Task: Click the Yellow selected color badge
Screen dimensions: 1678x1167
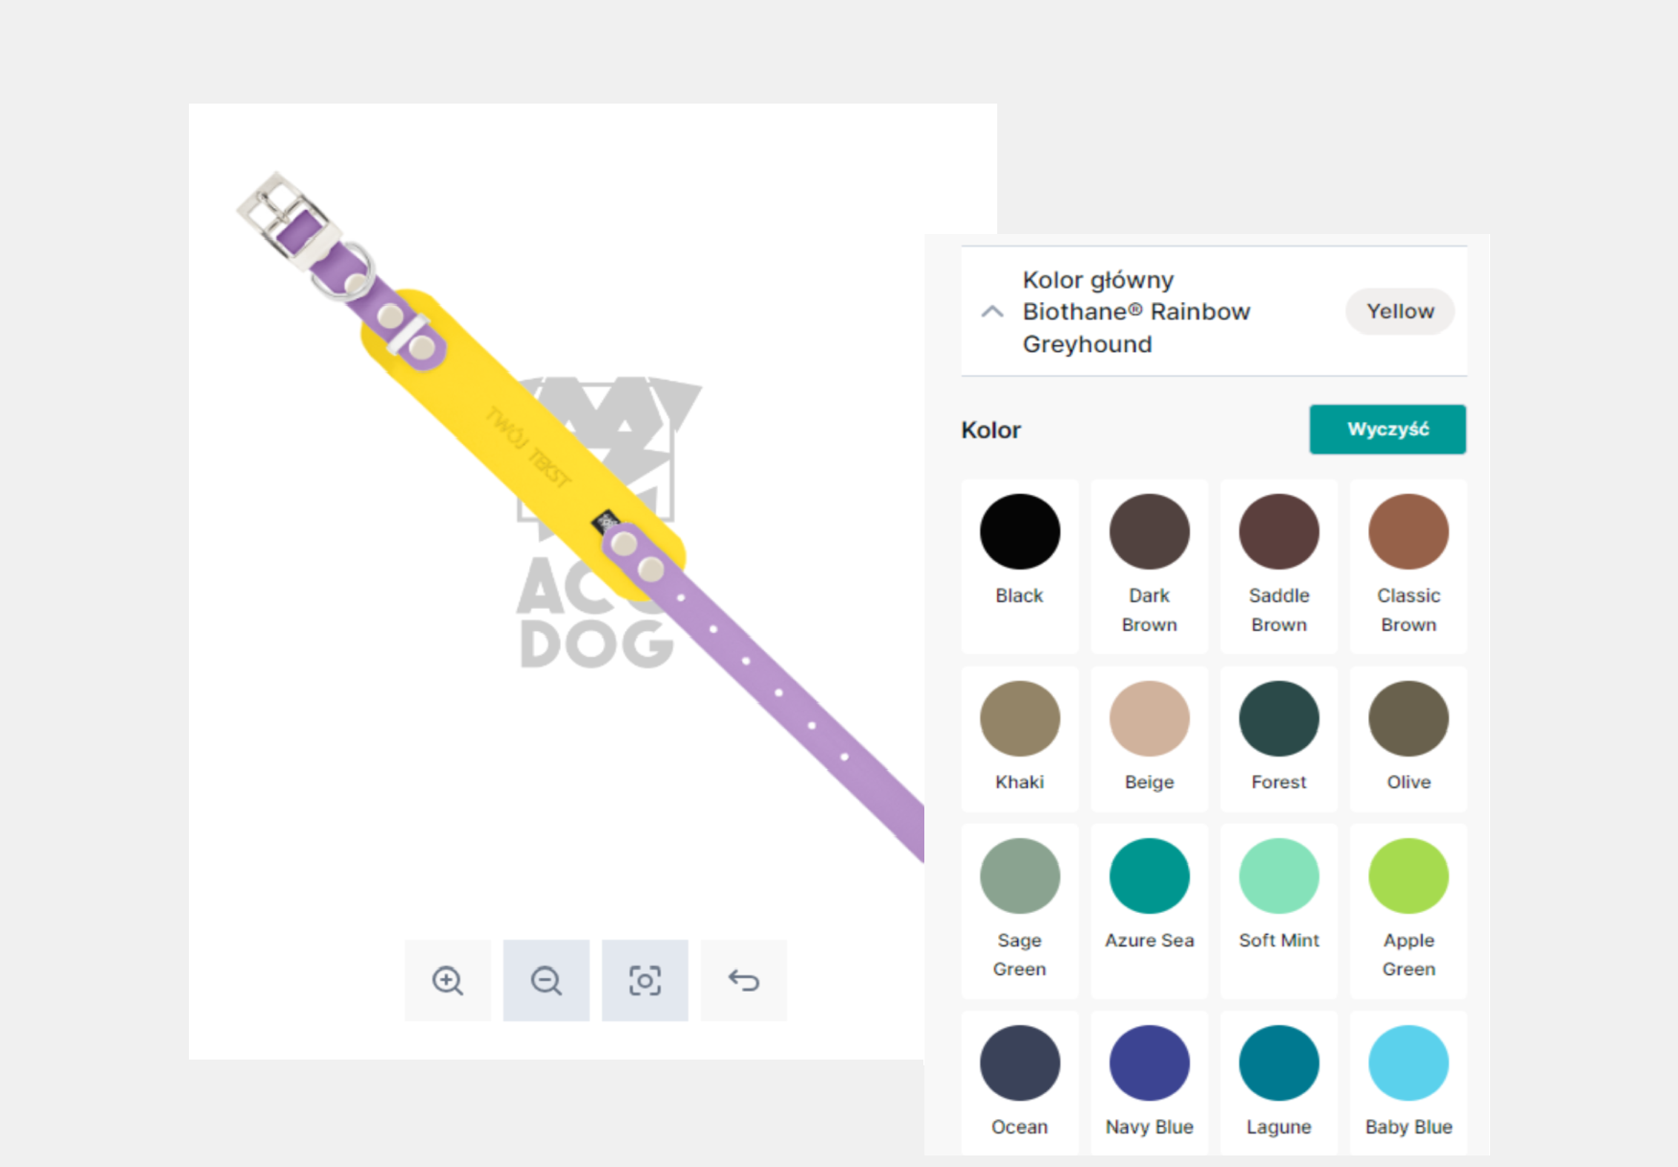Action: [1400, 312]
